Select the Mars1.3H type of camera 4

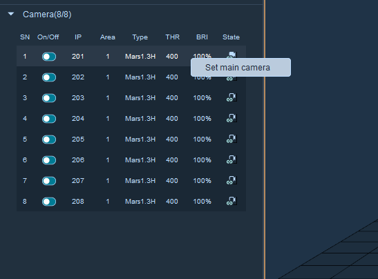pos(140,119)
